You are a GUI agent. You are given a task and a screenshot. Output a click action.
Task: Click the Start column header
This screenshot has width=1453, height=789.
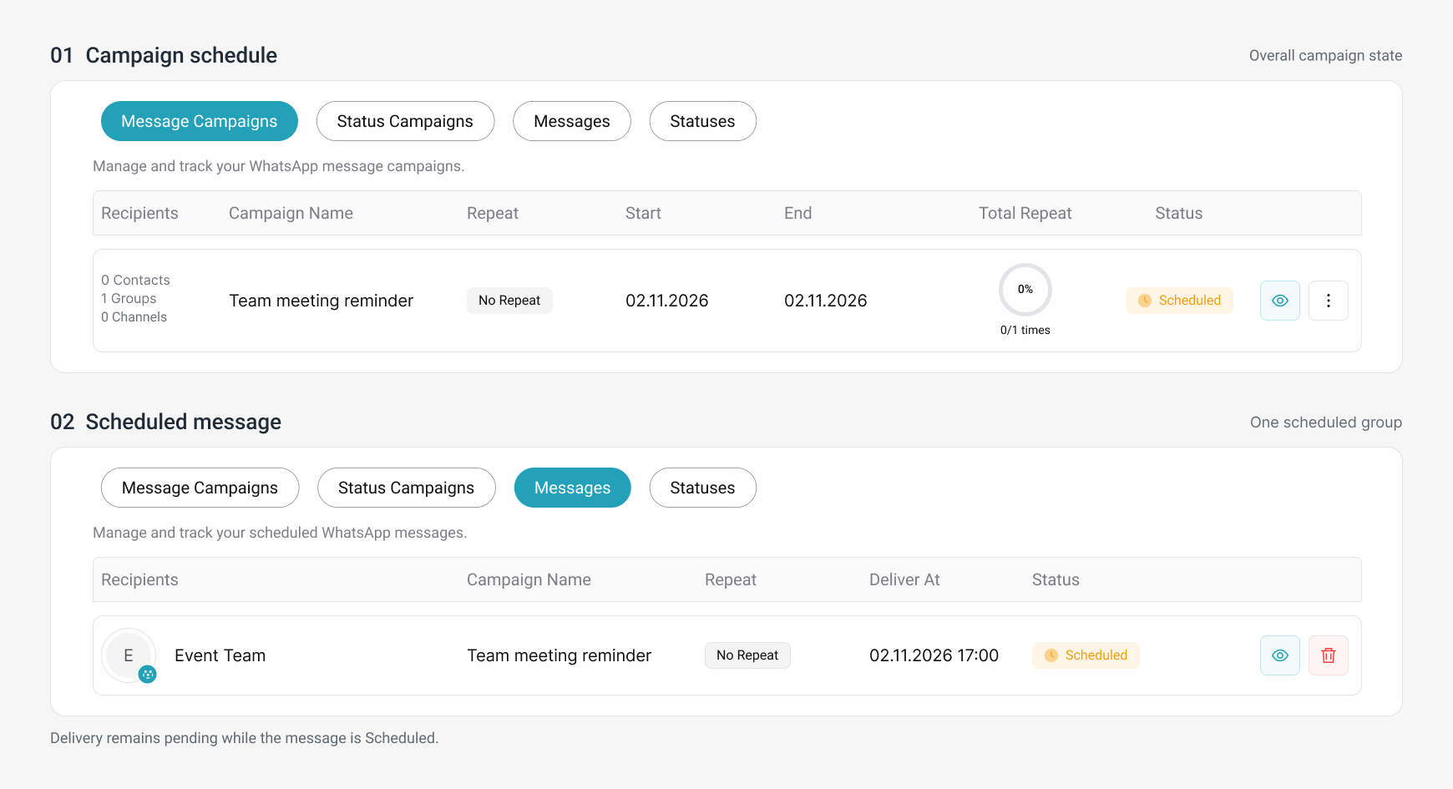(x=643, y=213)
